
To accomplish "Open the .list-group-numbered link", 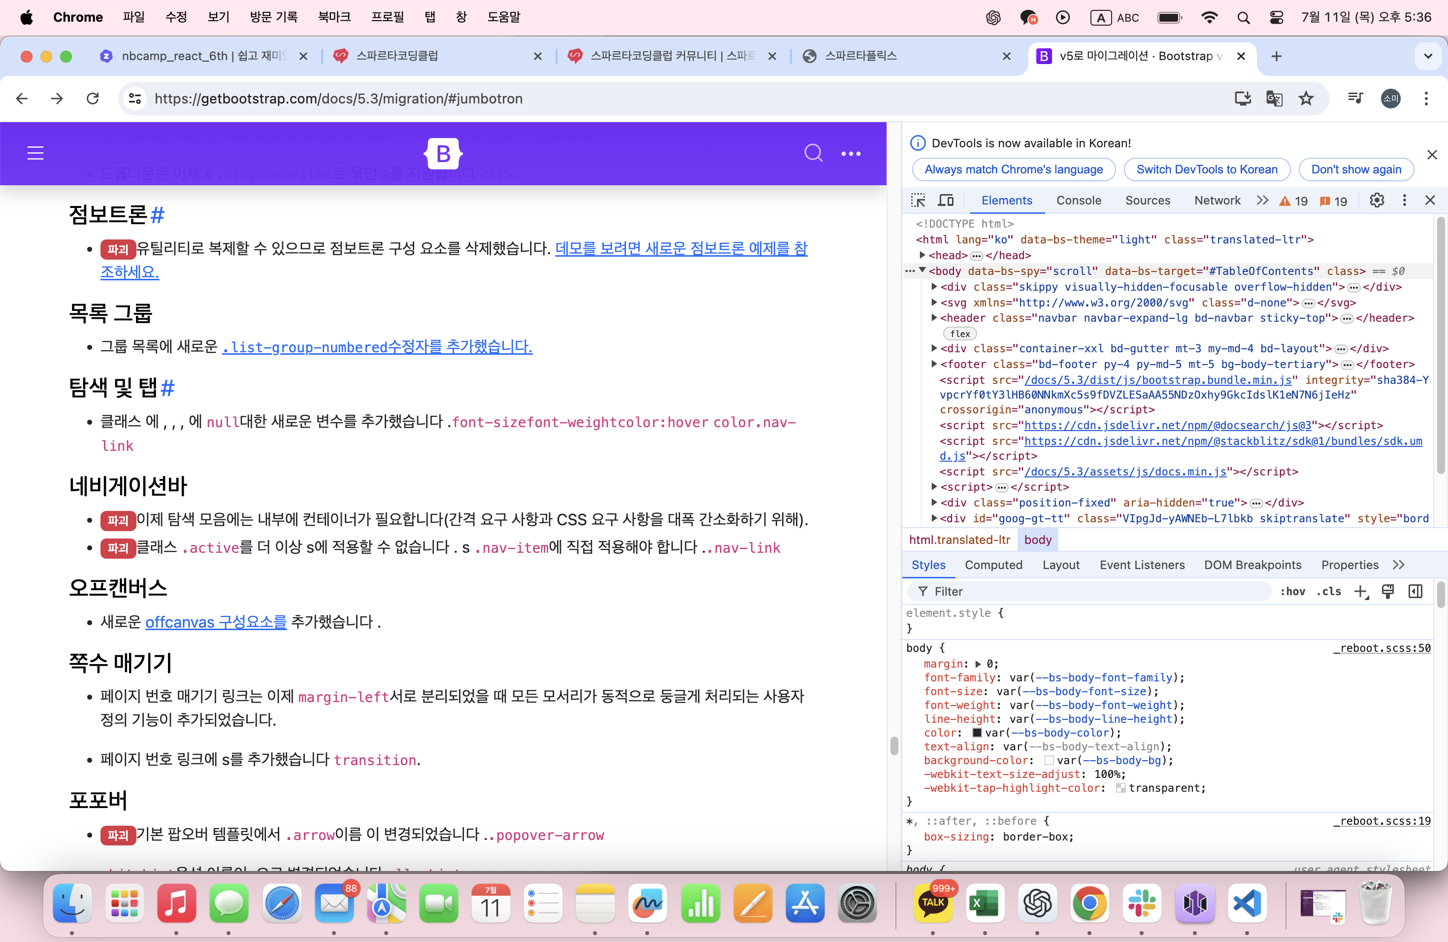I will click(x=377, y=347).
